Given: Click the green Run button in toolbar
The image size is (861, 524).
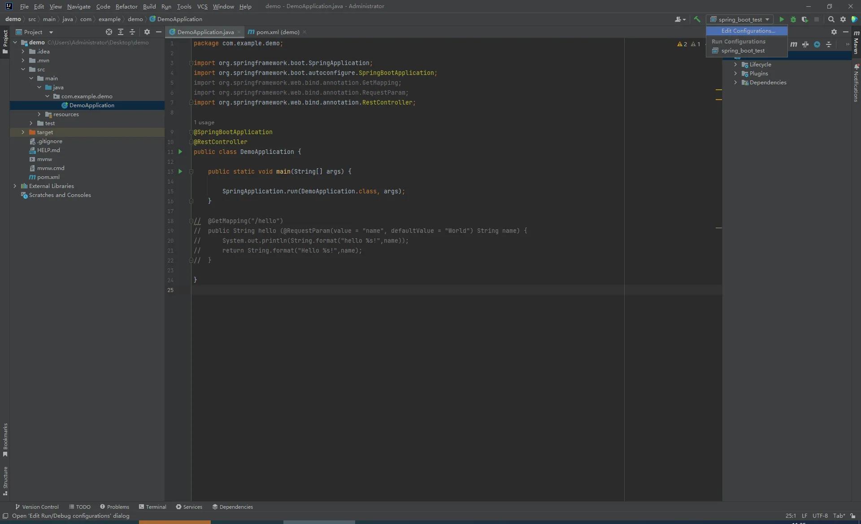Looking at the screenshot, I should [782, 19].
